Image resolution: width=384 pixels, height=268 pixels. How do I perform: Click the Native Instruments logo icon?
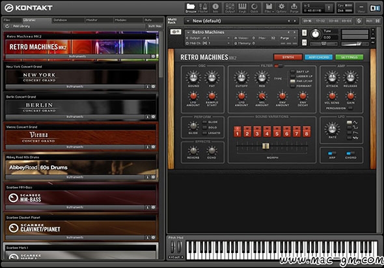(375, 8)
